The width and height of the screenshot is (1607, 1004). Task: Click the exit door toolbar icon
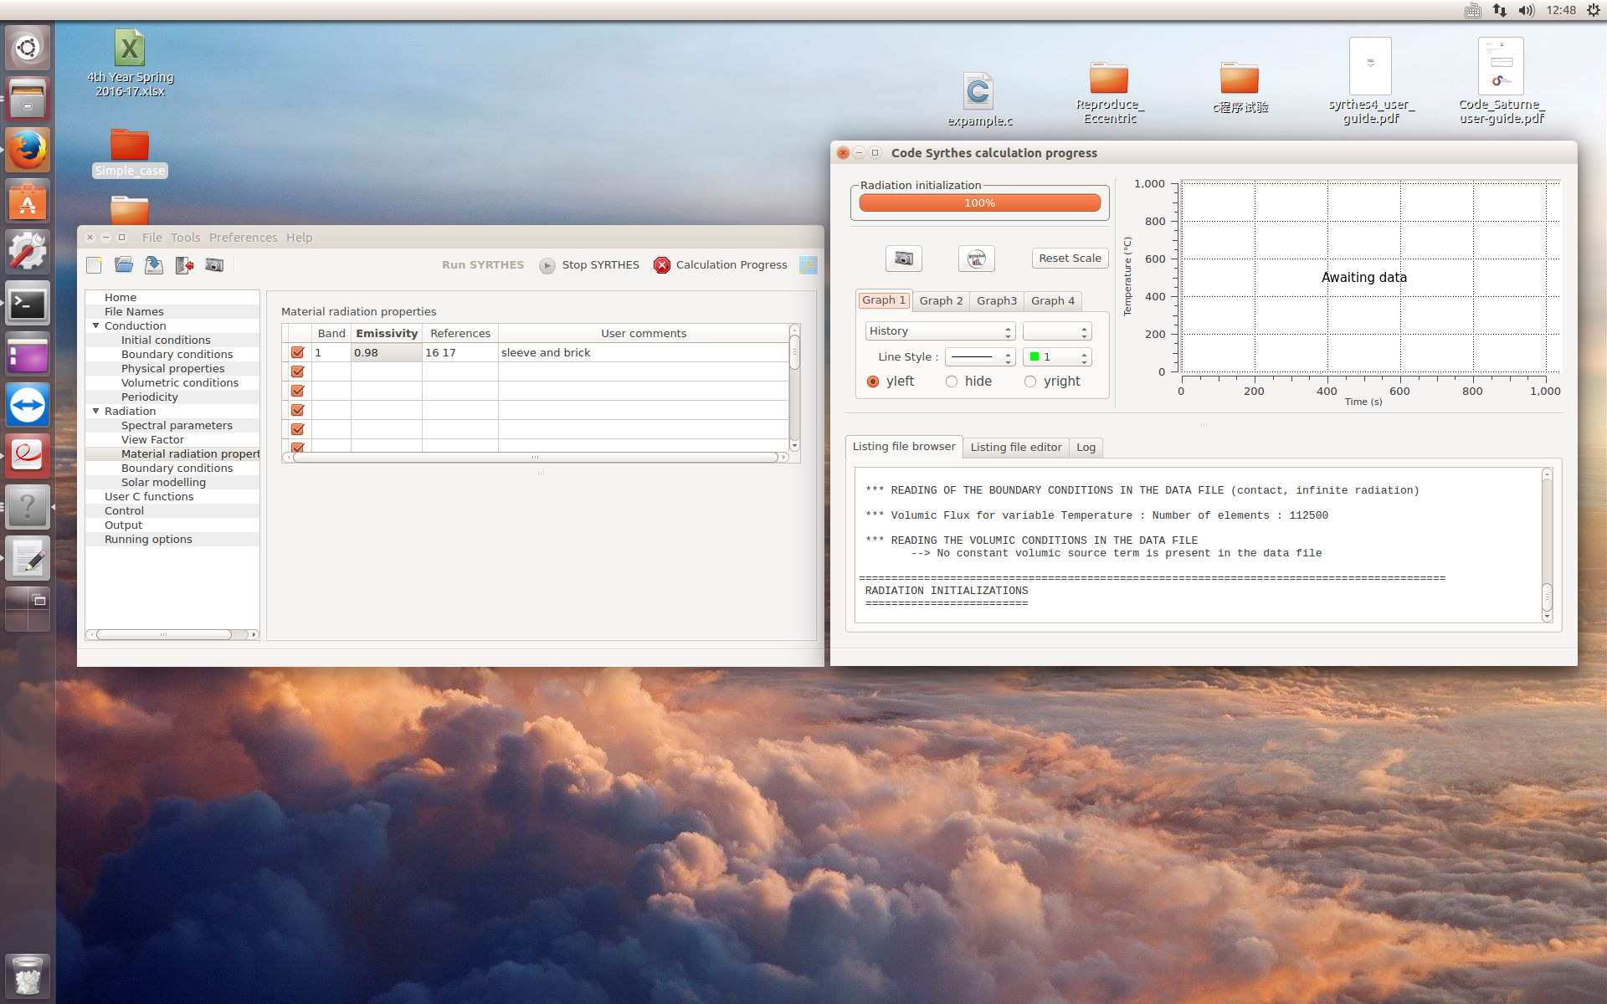[184, 265]
